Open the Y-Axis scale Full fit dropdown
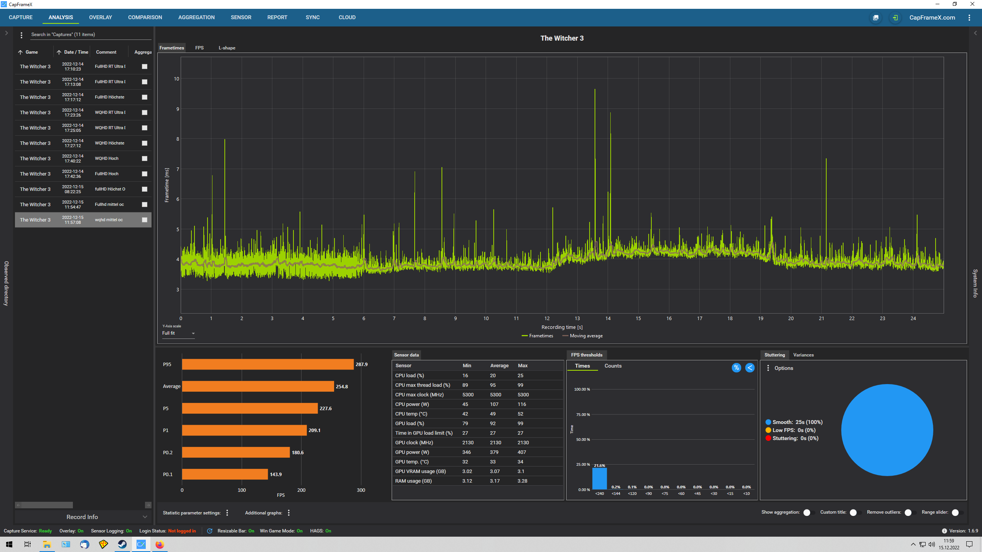 178,333
